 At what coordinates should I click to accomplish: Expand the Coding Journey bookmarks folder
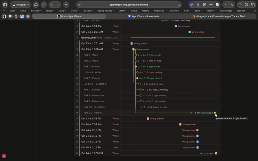click(106, 11)
